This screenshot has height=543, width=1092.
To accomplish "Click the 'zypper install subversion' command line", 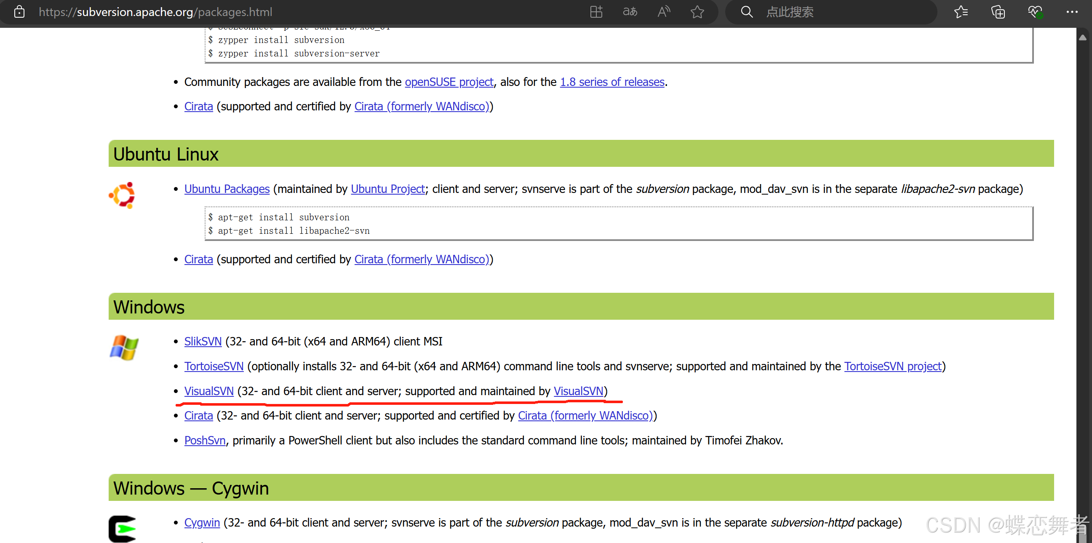I will coord(276,40).
